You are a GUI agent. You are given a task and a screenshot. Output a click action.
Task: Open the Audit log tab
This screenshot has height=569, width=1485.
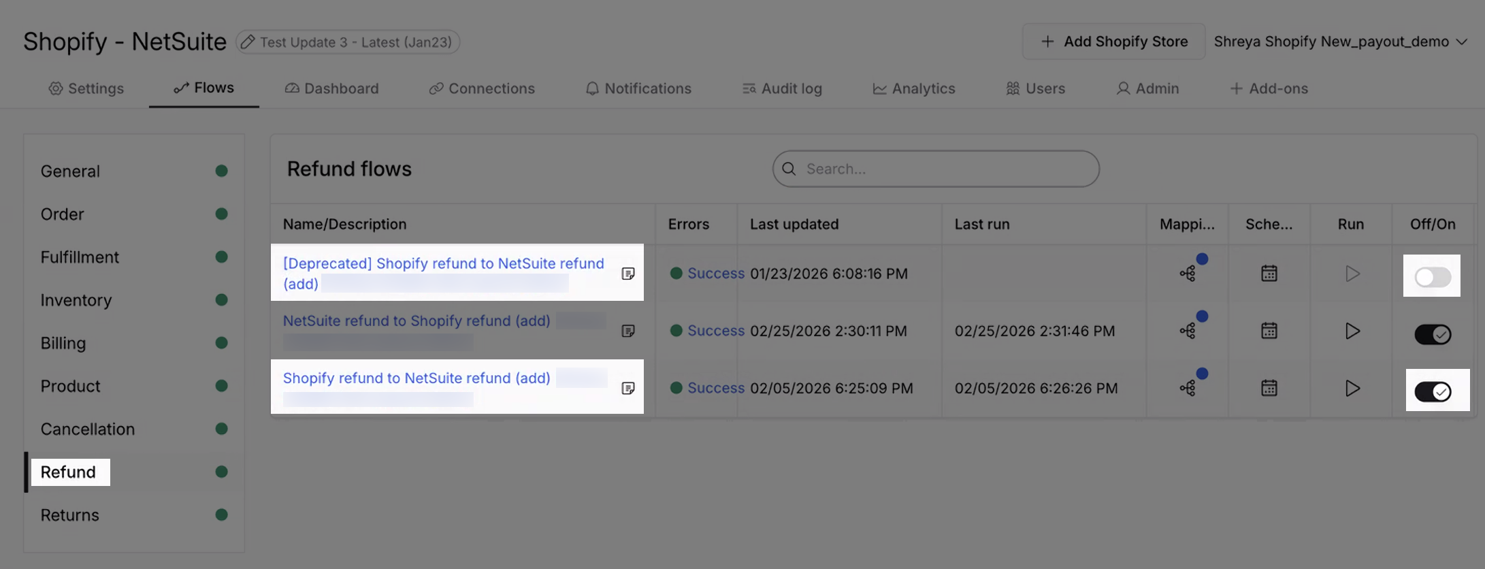[x=782, y=88]
